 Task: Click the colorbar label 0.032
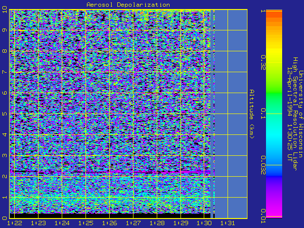click(x=263, y=165)
